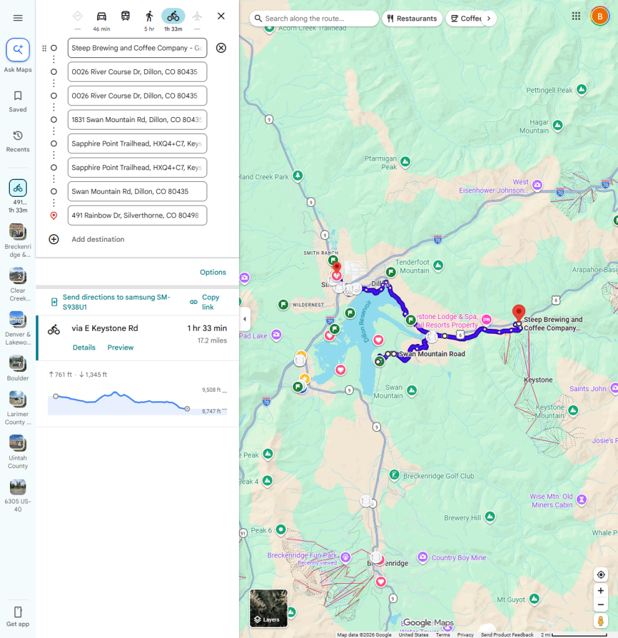Edit 491 Rainbow Dr destination field

[x=138, y=215]
